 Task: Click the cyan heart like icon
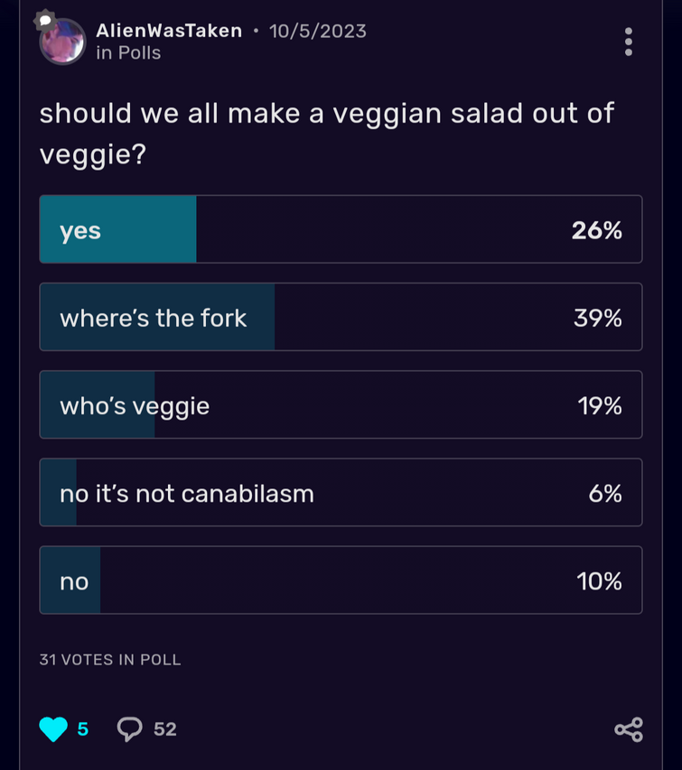coord(53,728)
